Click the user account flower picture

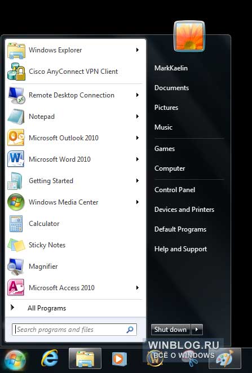pyautogui.click(x=189, y=37)
